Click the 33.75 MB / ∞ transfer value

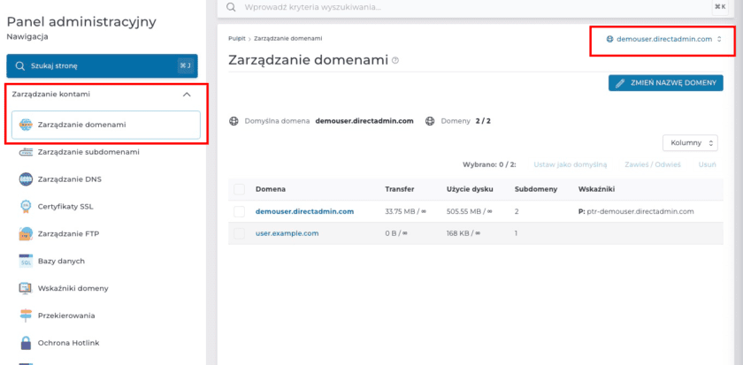(x=406, y=211)
